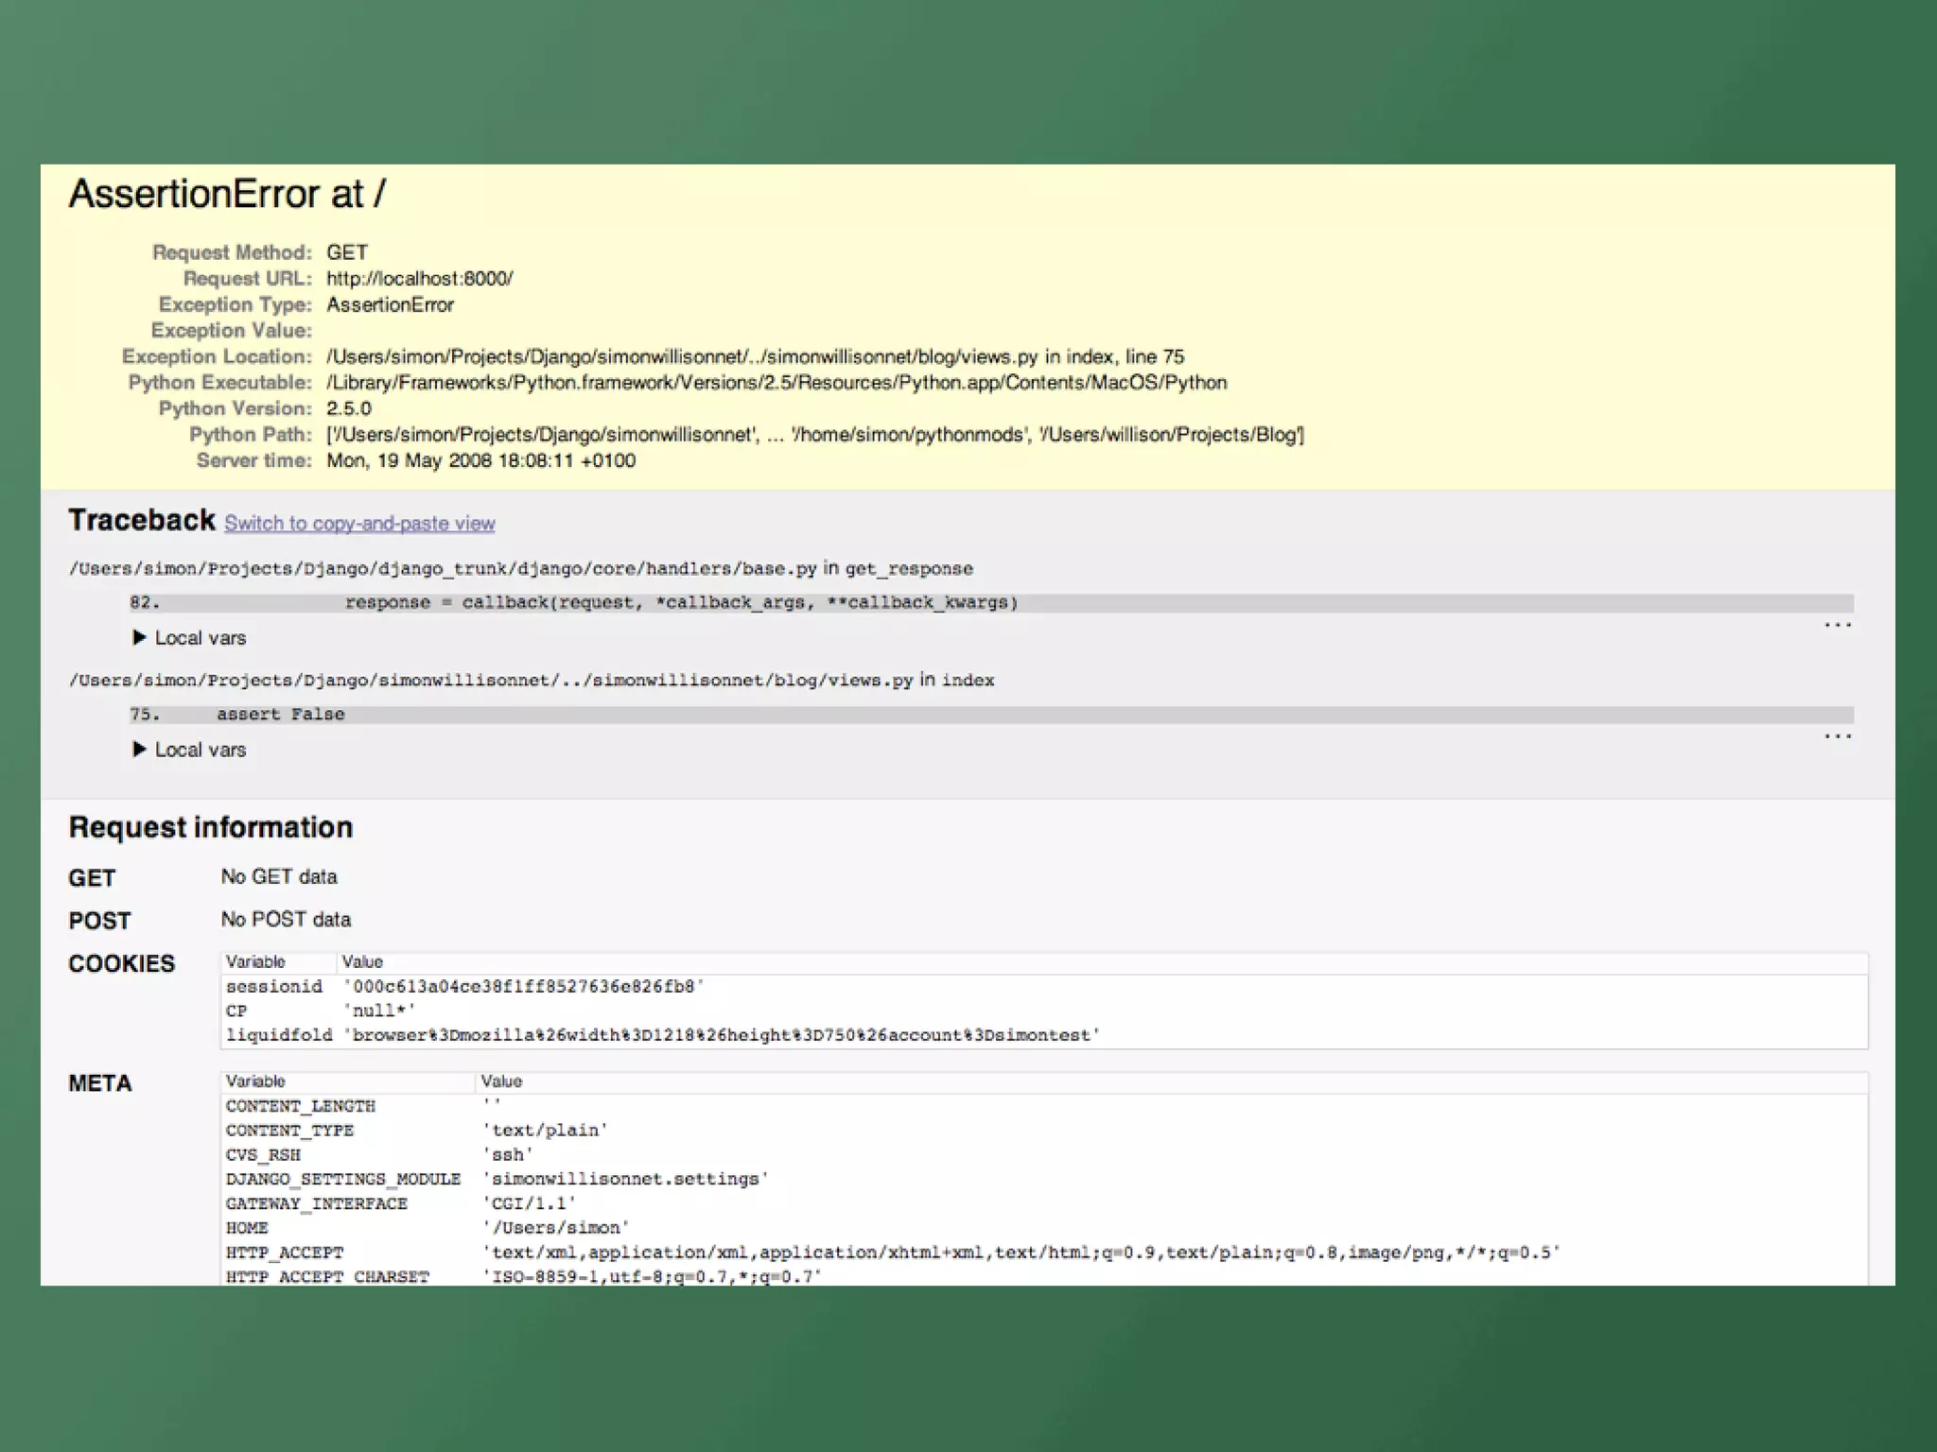Click the ellipsis beside line 75 code
The height and width of the screenshot is (1452, 1937).
tap(1837, 736)
